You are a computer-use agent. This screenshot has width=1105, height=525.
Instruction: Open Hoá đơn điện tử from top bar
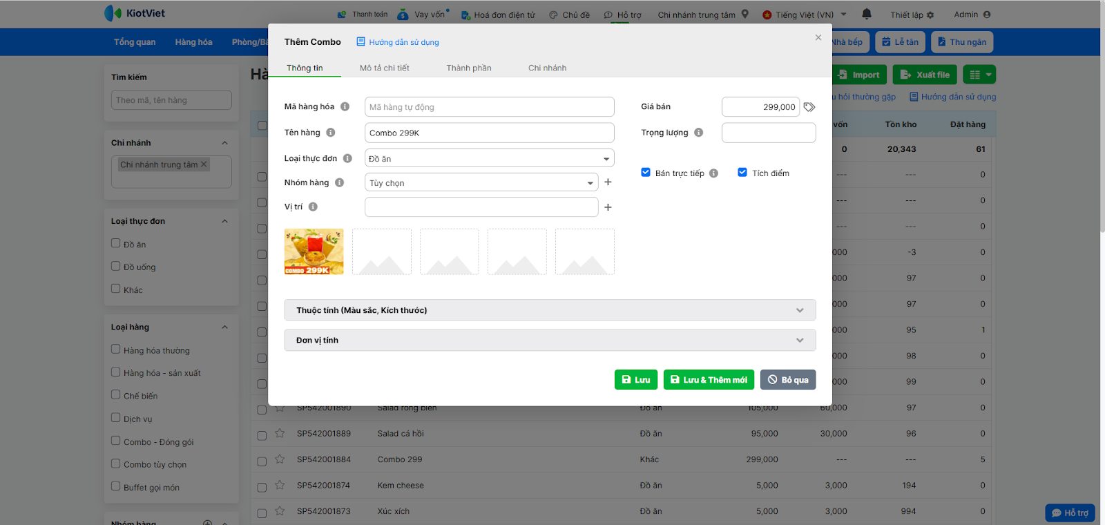(x=498, y=15)
